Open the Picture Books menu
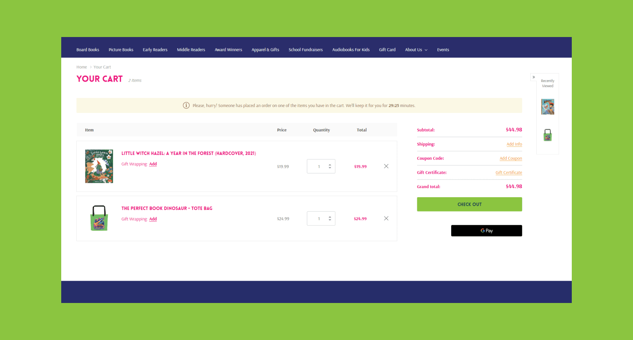The width and height of the screenshot is (633, 340). [121, 50]
